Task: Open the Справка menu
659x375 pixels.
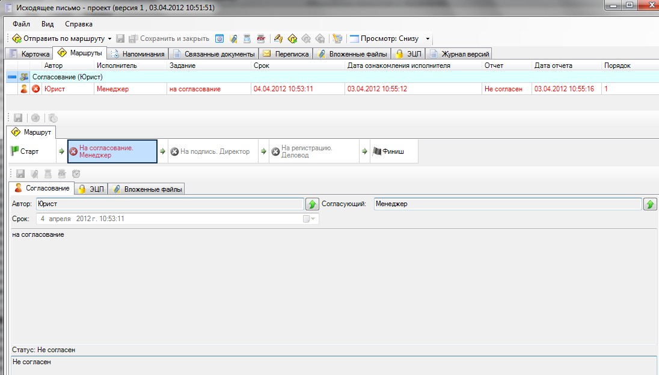Action: (x=78, y=24)
